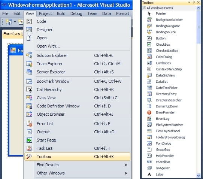This screenshot has height=179, width=203.
Task: Pick the ErrorProvider red icon
Action: (x=149, y=112)
